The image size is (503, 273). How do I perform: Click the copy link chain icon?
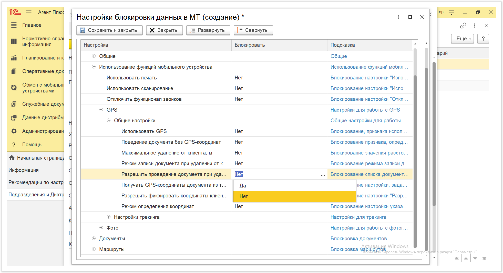(x=463, y=26)
